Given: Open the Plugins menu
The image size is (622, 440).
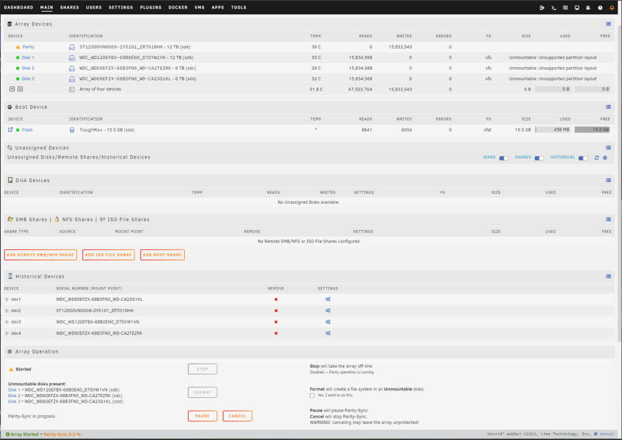Looking at the screenshot, I should pos(151,7).
